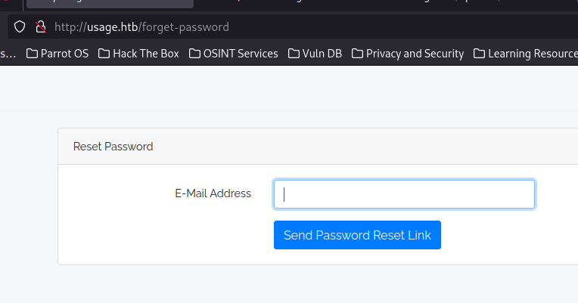Focus the E-Mail Address text field
The width and height of the screenshot is (578, 303).
coord(404,194)
